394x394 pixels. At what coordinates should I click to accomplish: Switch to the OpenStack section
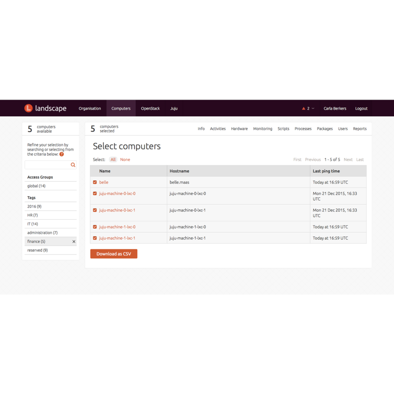pos(150,108)
